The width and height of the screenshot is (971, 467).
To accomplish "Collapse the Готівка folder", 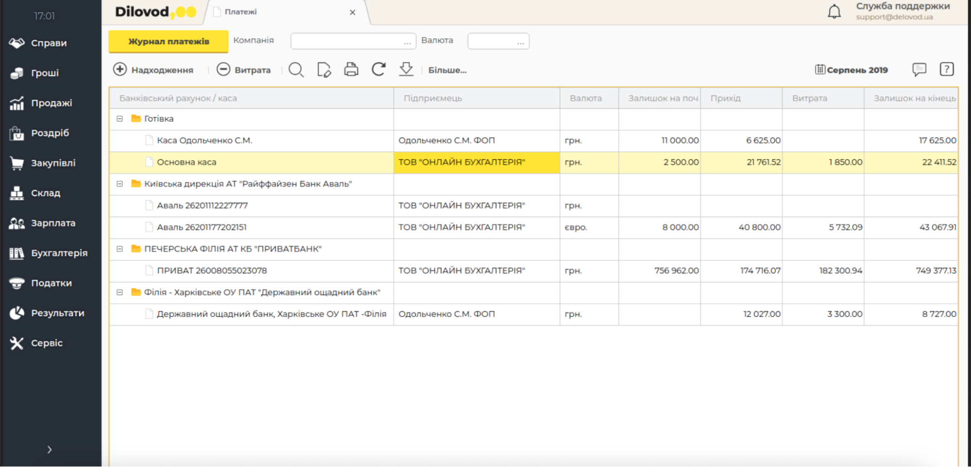I will coord(119,119).
